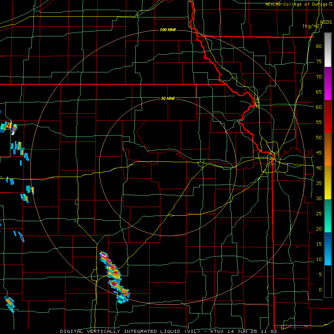Viewport: 334px width, 334px height.
Task: Pick the orange-brown band of the VIL scale
Action: tap(328, 150)
